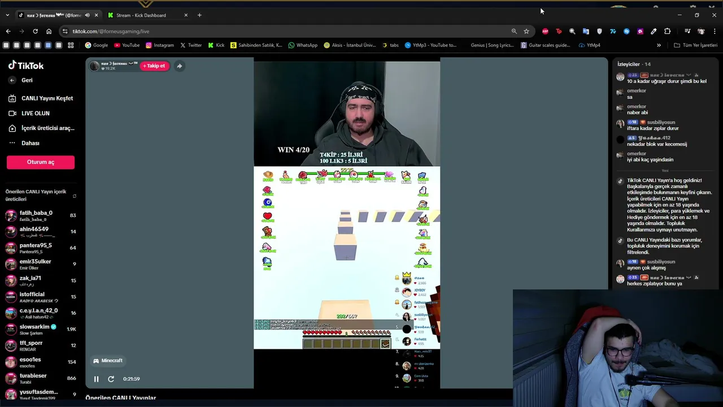Image resolution: width=723 pixels, height=407 pixels.
Task: Open a new browser tab
Action: click(x=199, y=15)
